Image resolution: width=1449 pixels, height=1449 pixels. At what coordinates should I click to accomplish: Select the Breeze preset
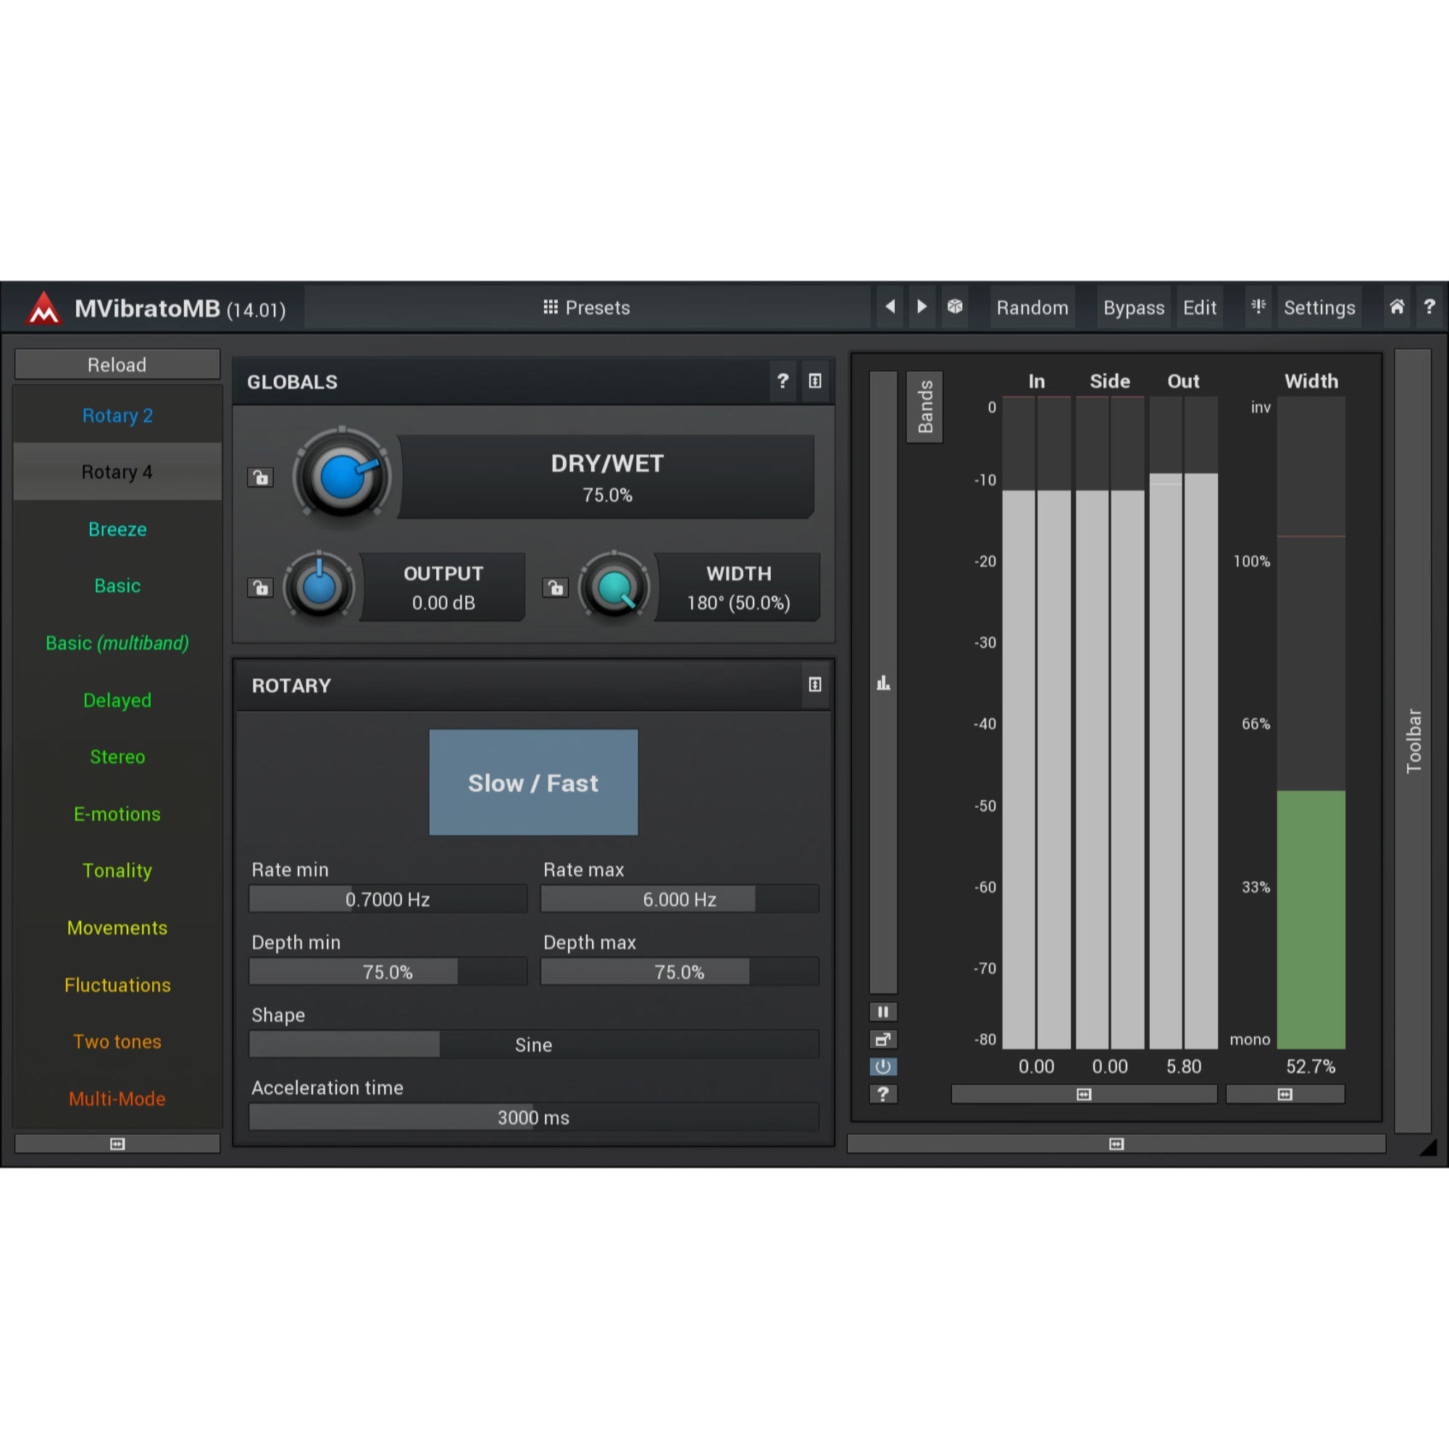click(117, 529)
